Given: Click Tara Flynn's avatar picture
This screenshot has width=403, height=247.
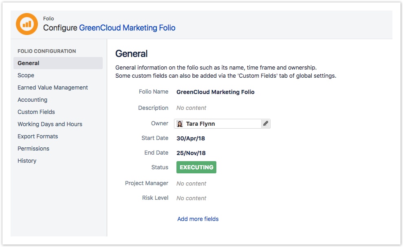Looking at the screenshot, I should click(x=180, y=124).
